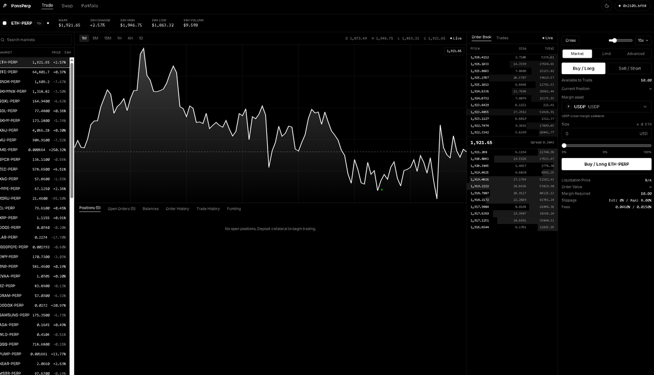Viewport: 654px width, 375px height.
Task: Click the ETH-PERP market icon in header
Action: 4,23
